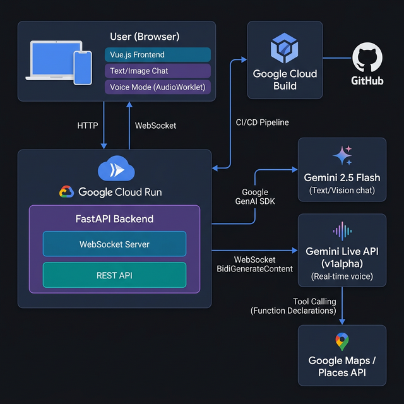Click the Google Cloud Build text
404x404 pixels.
285,80
